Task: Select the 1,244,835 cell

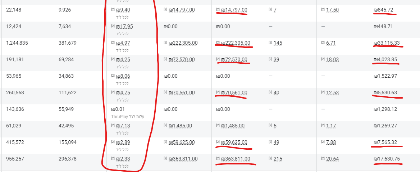Action: click(x=17, y=43)
